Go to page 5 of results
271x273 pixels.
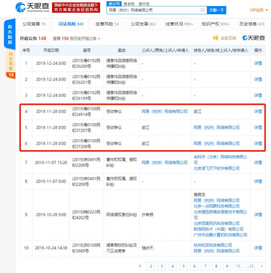pyautogui.click(x=184, y=266)
